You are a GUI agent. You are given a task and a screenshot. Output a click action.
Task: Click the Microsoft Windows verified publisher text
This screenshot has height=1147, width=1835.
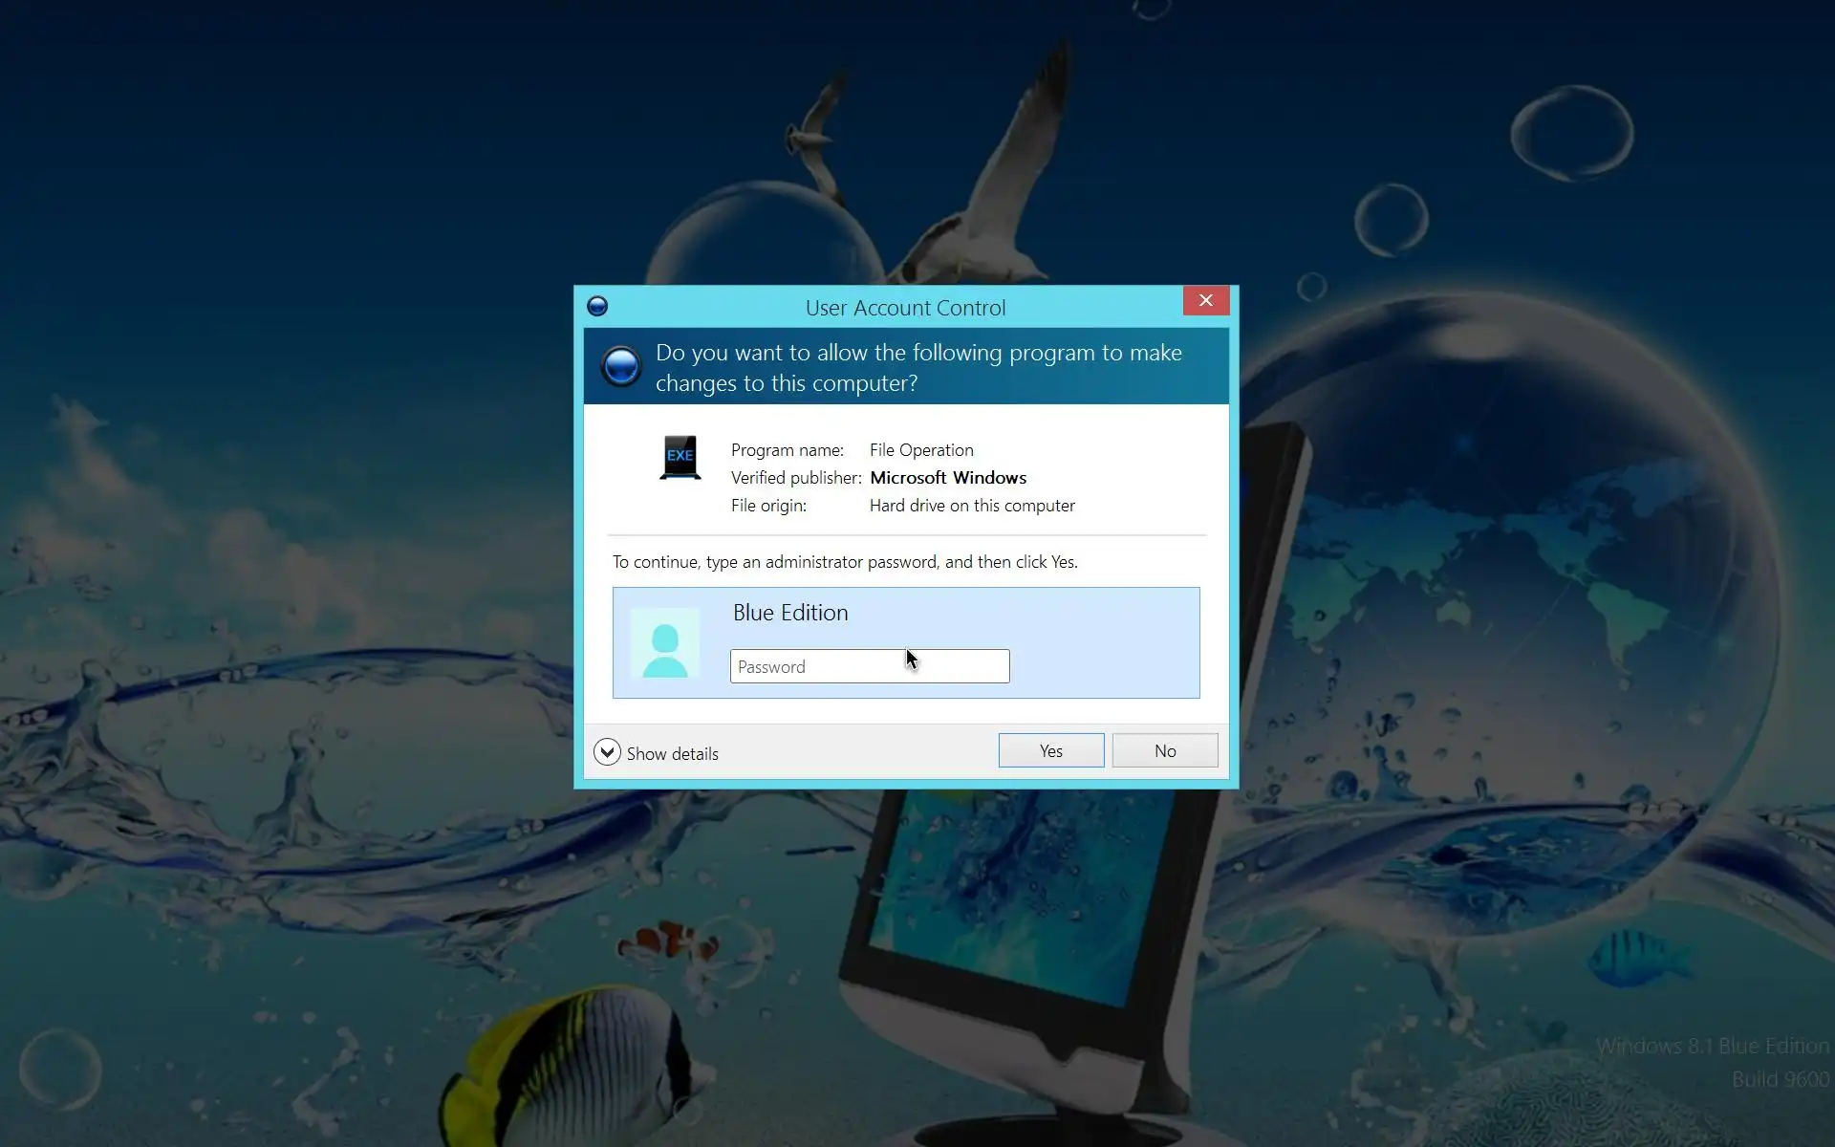[947, 478]
